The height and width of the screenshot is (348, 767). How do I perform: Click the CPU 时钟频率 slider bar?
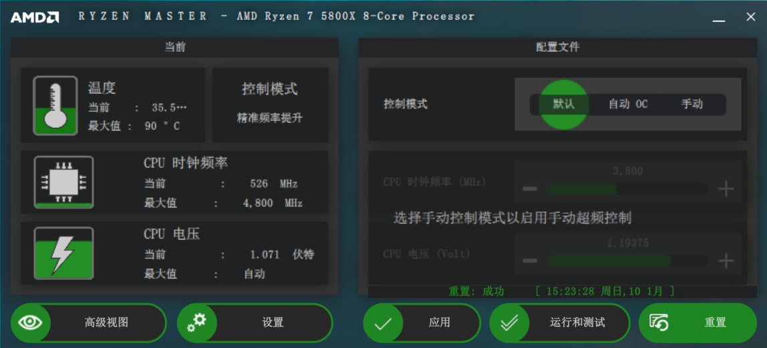[627, 189]
